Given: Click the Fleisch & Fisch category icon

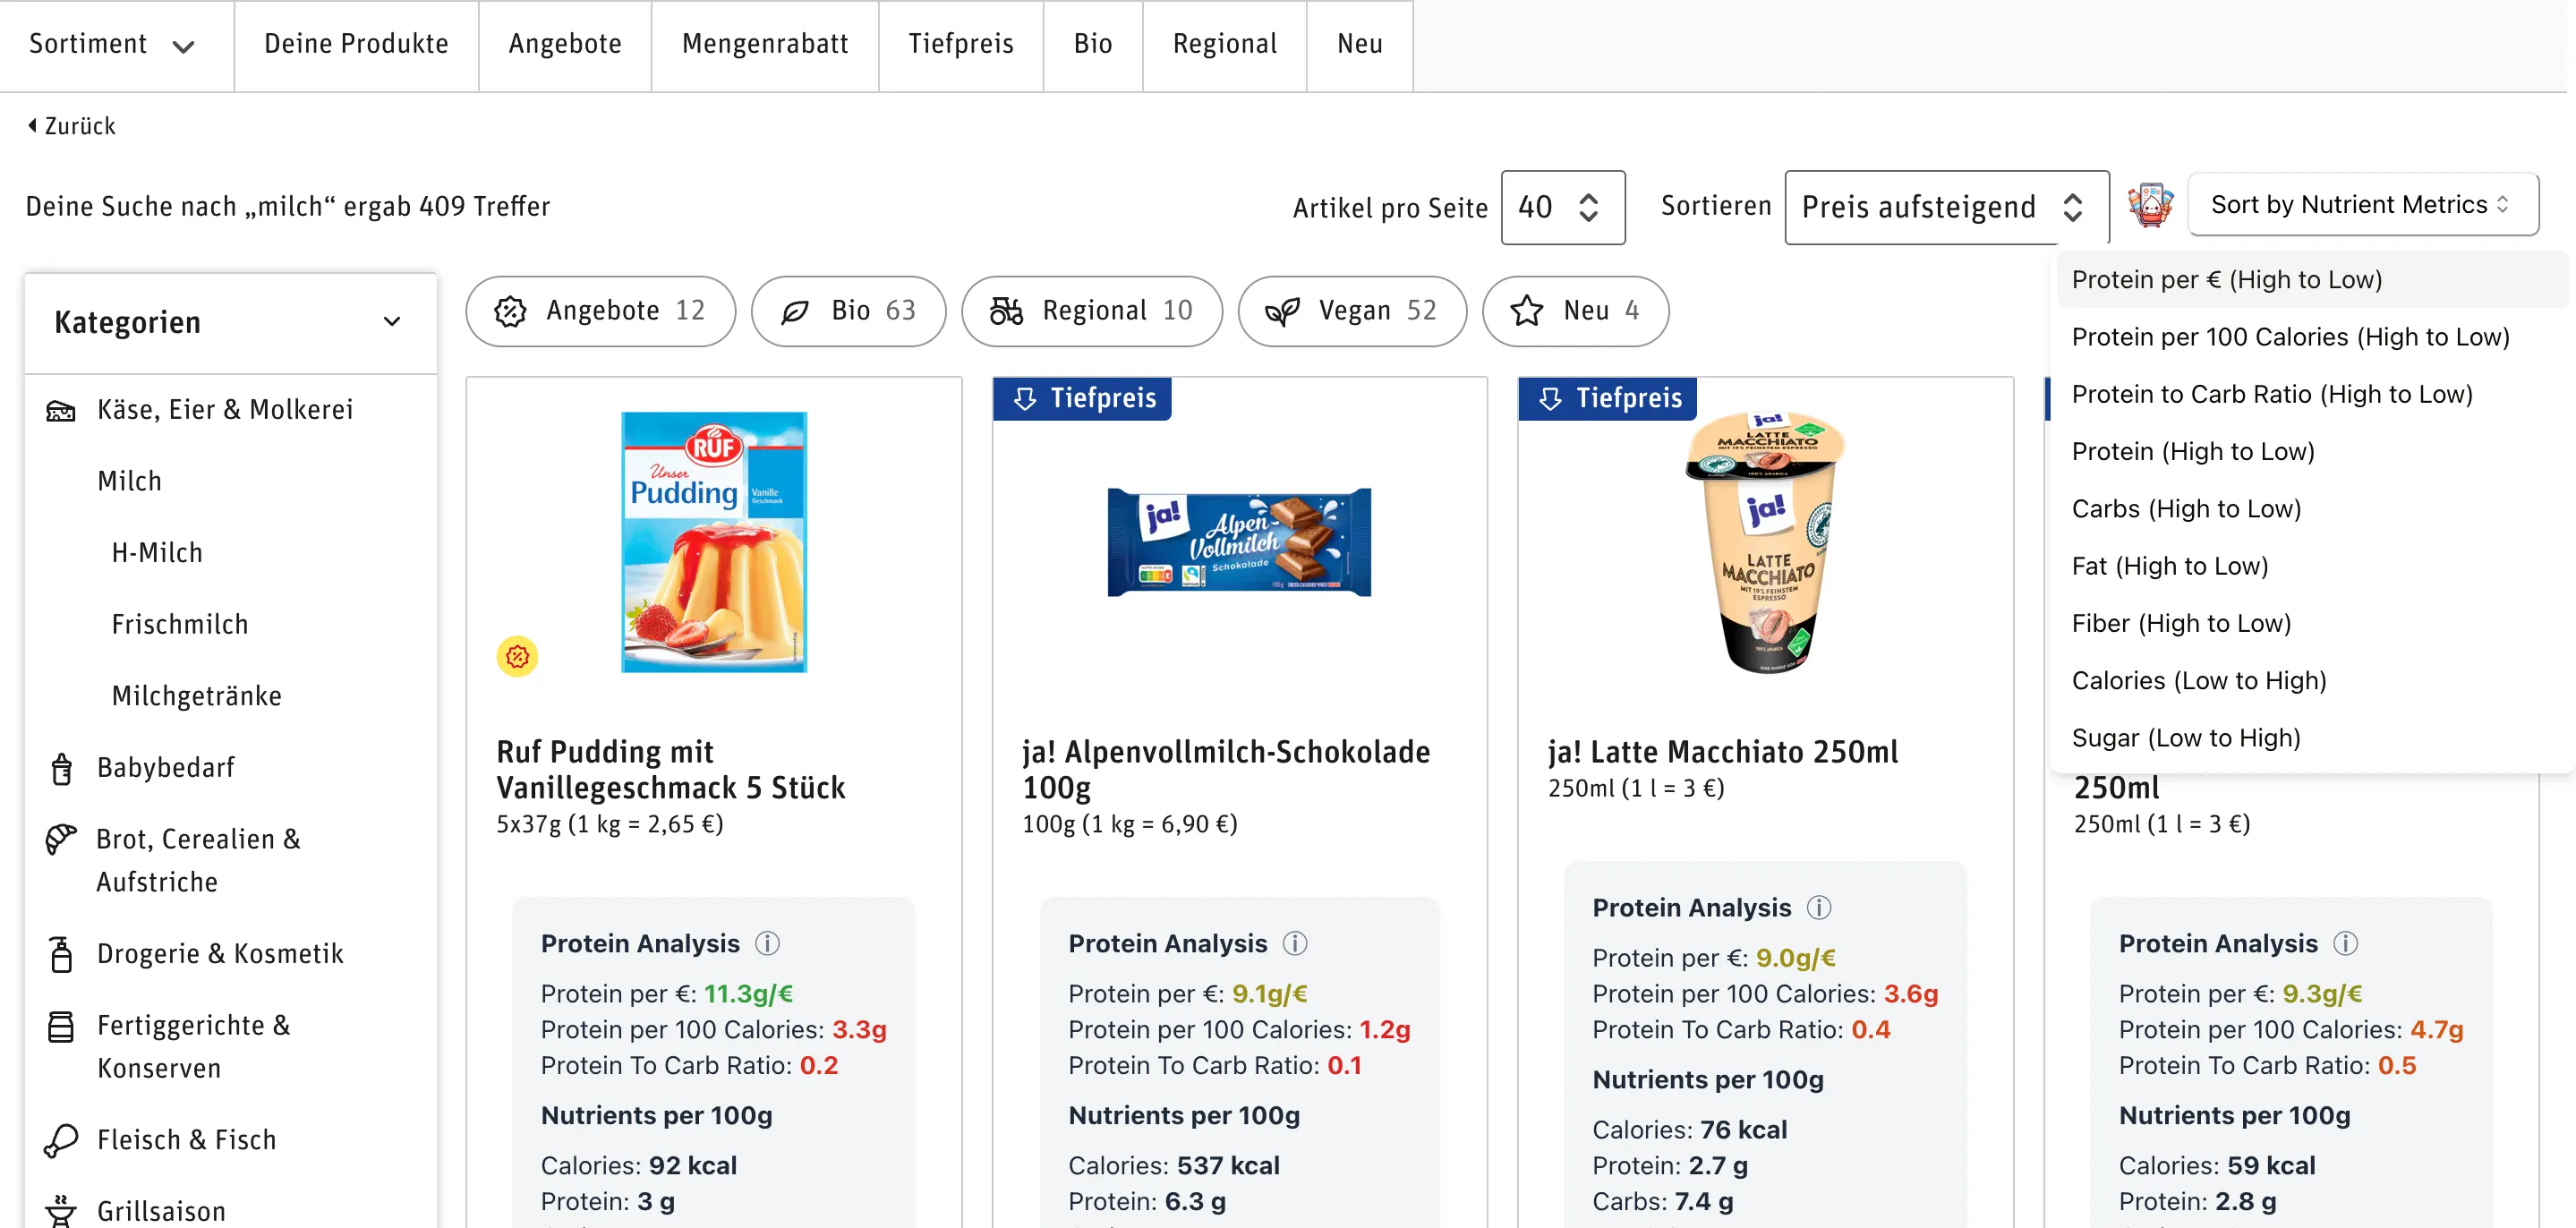Looking at the screenshot, I should [61, 1140].
